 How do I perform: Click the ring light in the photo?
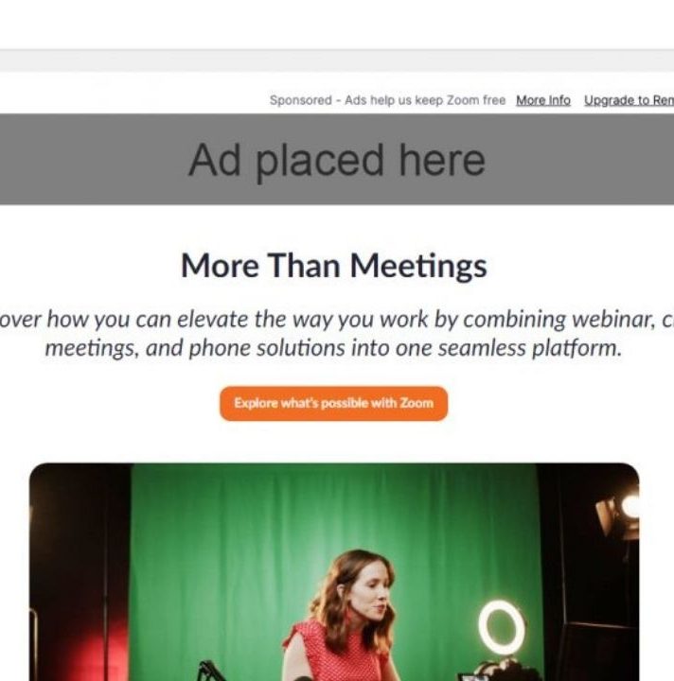501,626
